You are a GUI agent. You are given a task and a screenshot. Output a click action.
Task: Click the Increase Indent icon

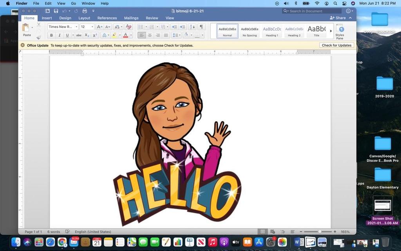coord(182,27)
